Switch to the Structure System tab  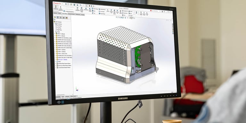(71, 14)
